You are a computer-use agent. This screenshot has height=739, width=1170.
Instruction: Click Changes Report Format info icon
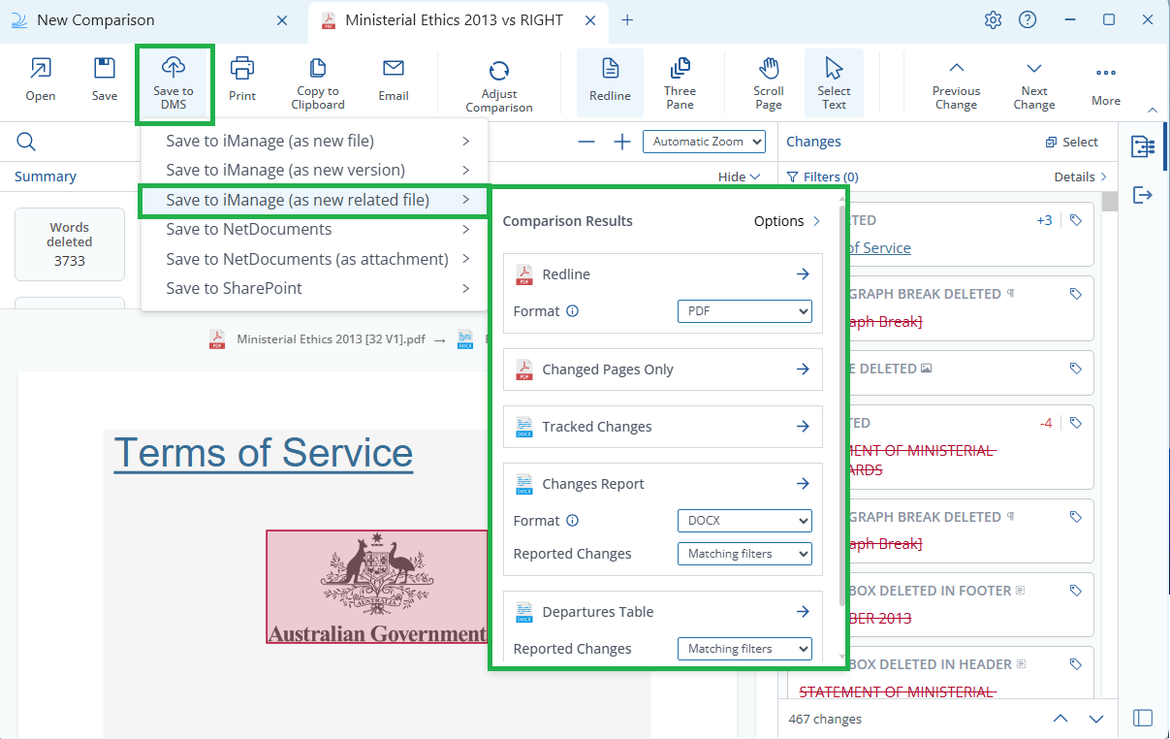point(572,521)
